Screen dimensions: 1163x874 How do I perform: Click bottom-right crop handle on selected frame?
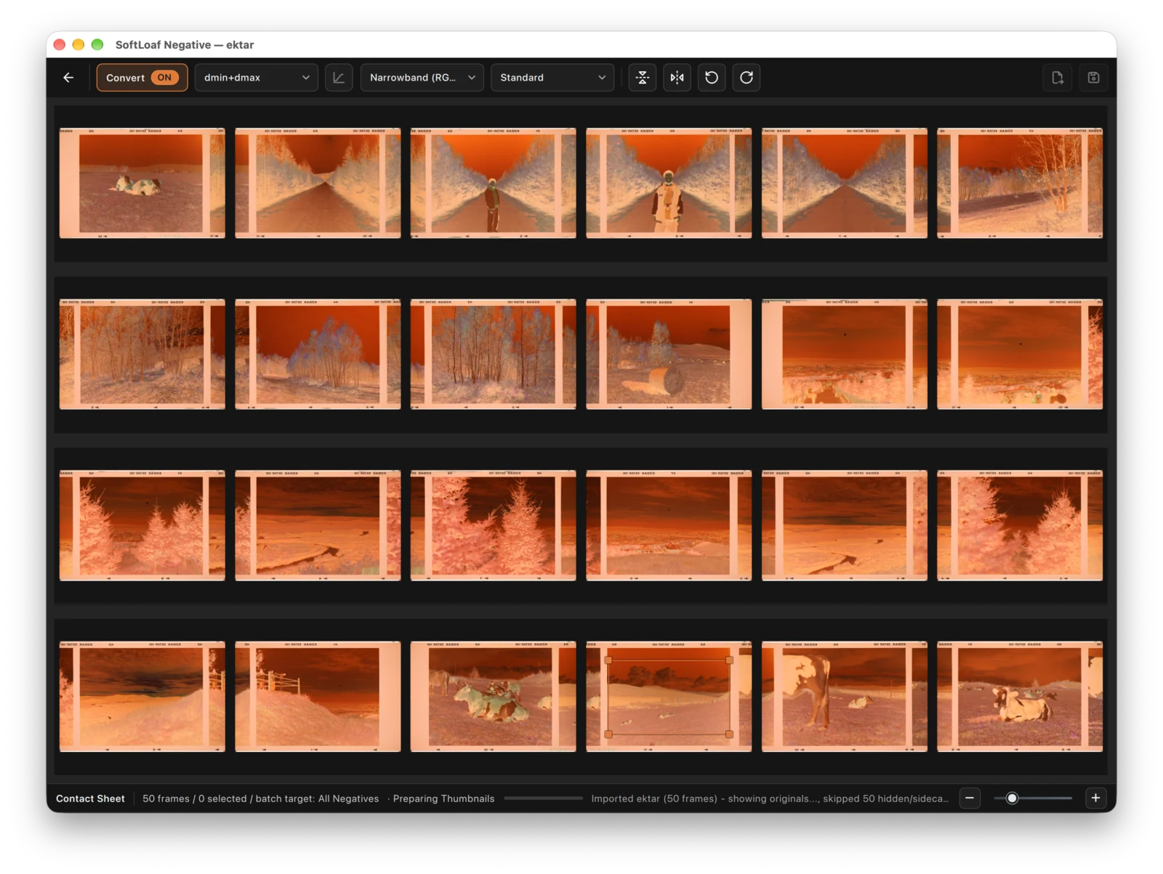pos(729,735)
